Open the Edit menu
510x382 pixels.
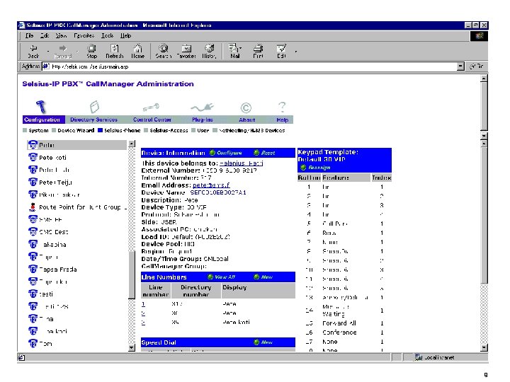45,36
